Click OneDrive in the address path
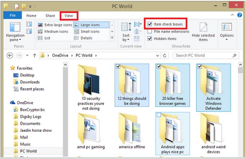 coord(60,55)
